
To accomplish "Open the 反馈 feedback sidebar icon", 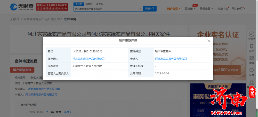I will coord(251,72).
